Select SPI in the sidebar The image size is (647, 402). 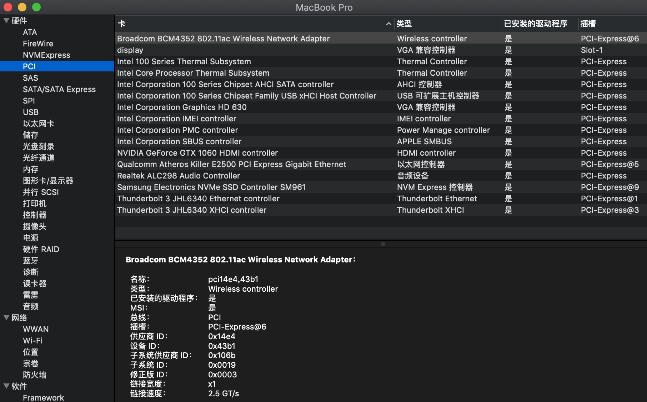coord(29,101)
